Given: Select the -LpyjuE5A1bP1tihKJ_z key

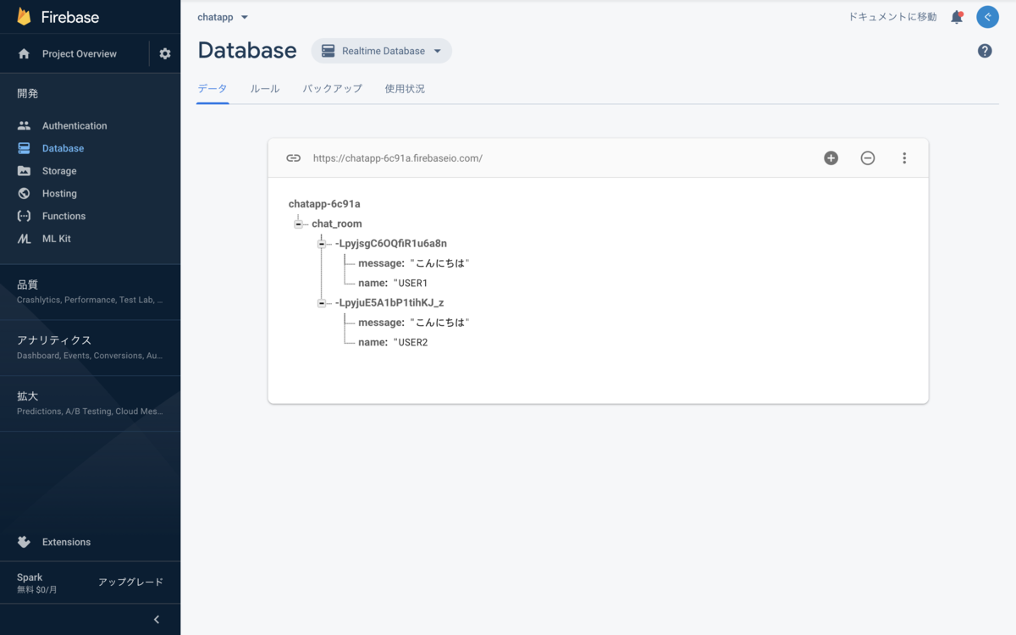Looking at the screenshot, I should [389, 303].
